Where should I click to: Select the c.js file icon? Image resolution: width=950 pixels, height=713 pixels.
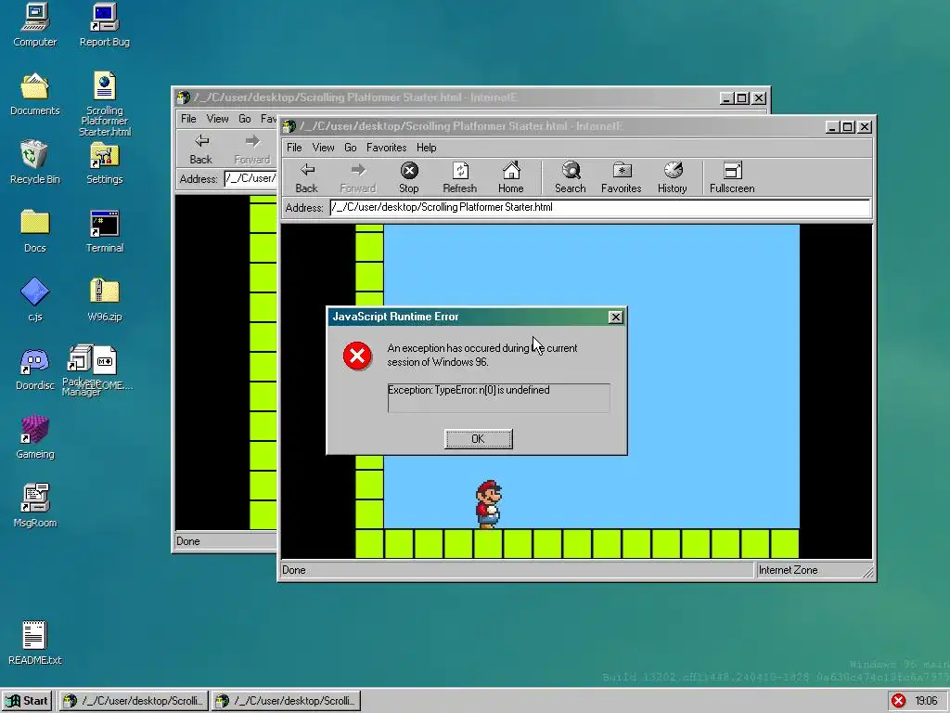(x=34, y=300)
